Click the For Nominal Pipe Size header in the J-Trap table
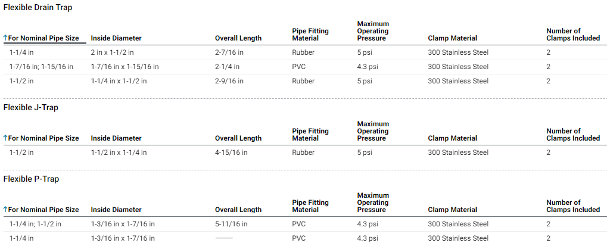607x249 pixels. coord(43,138)
